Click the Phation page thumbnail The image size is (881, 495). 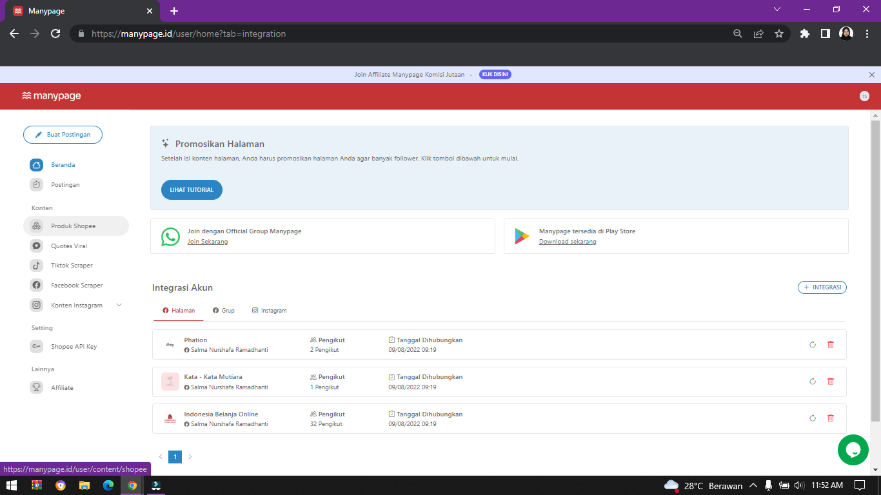coord(170,345)
